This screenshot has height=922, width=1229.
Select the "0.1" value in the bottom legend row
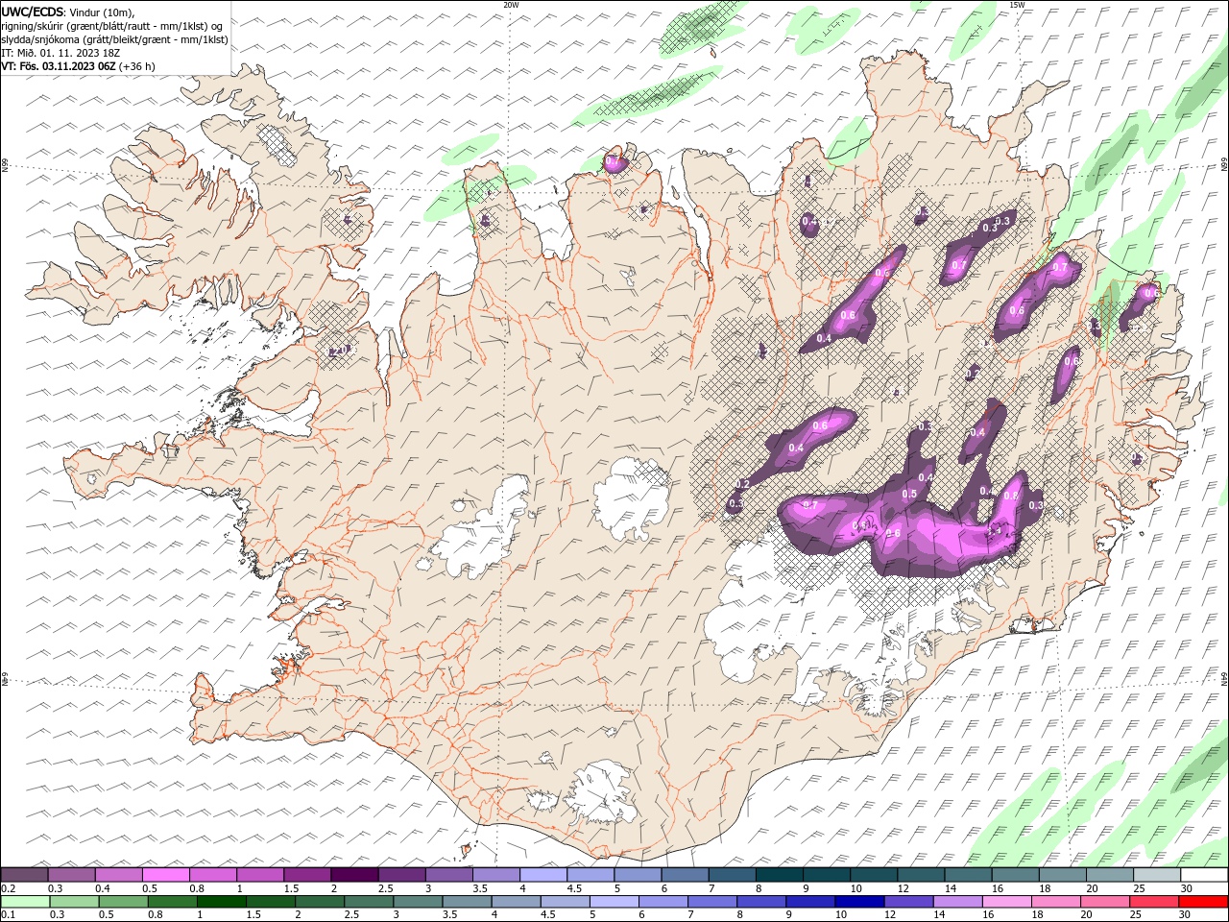point(8,914)
